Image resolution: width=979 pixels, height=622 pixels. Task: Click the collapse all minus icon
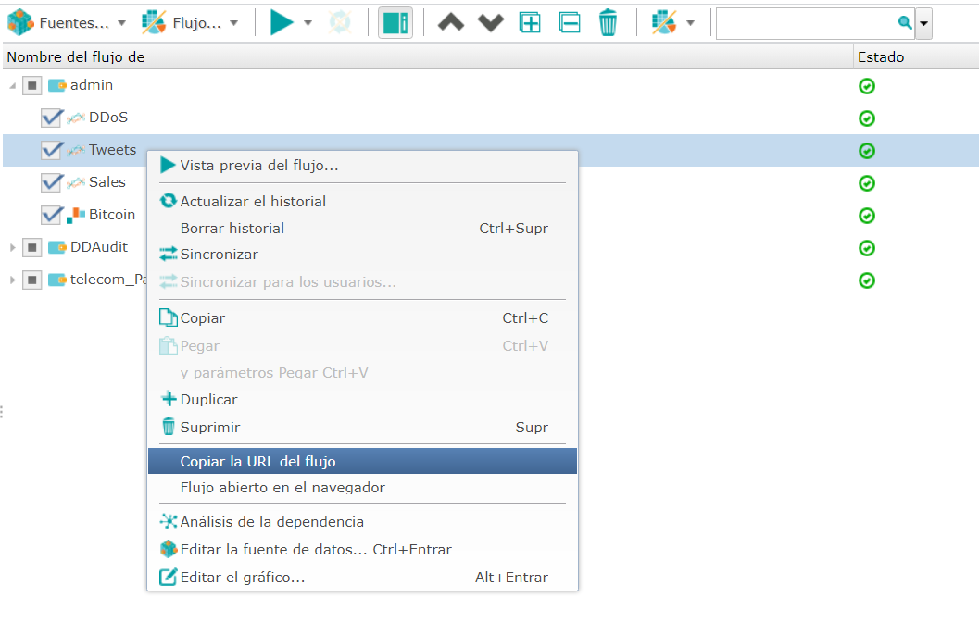click(570, 22)
